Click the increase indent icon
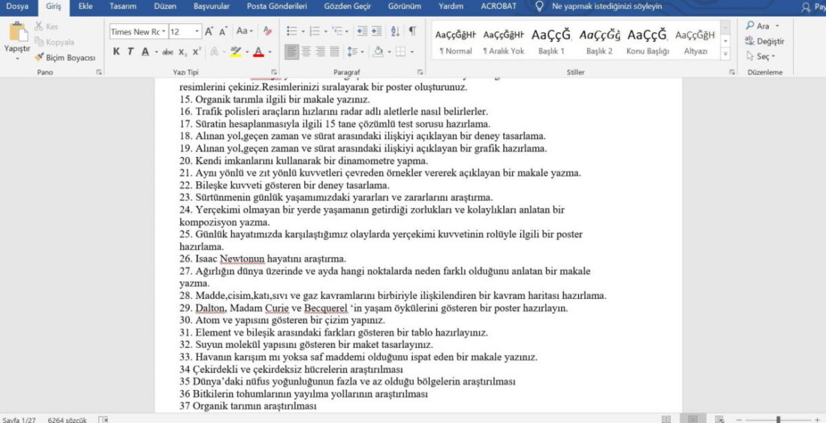The height and width of the screenshot is (423, 826). (x=376, y=31)
